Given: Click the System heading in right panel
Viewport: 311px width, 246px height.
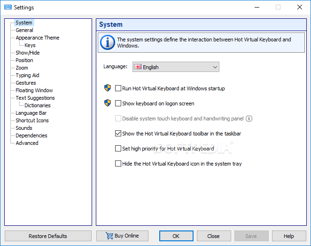Looking at the screenshot, I should coord(111,24).
